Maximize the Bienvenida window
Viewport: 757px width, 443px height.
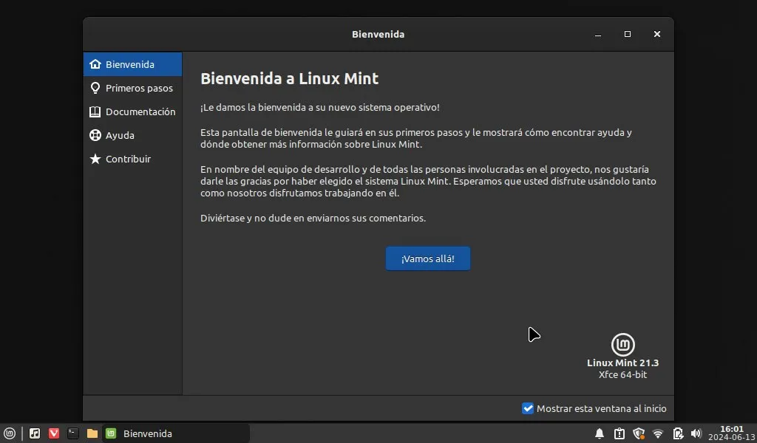tap(628, 34)
